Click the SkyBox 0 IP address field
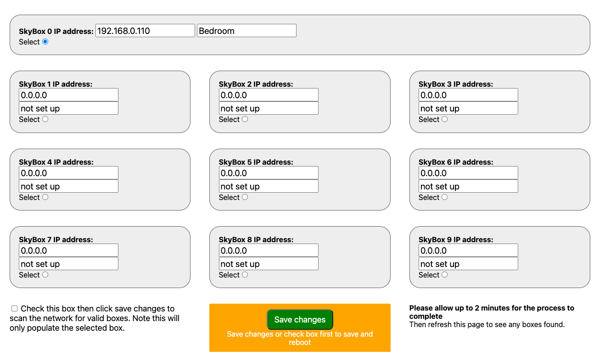 point(145,31)
